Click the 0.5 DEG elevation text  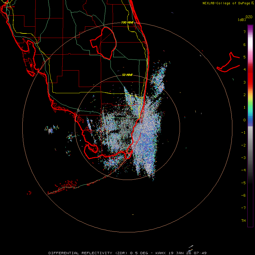pos(139,253)
